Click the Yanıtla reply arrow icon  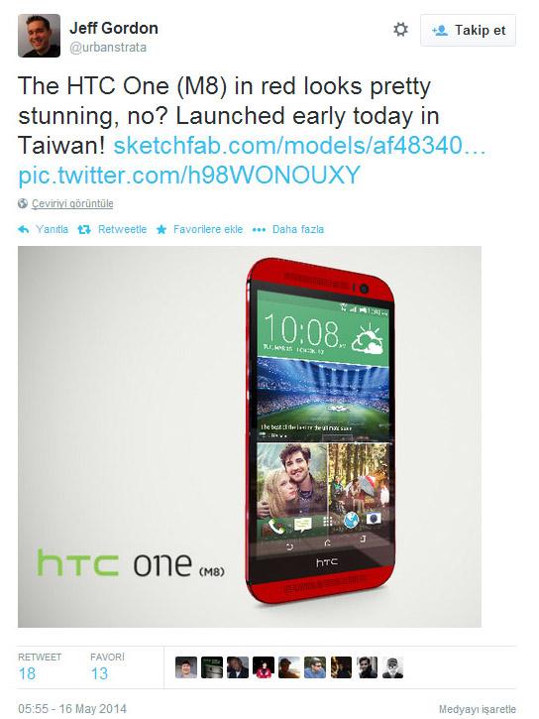(24, 229)
